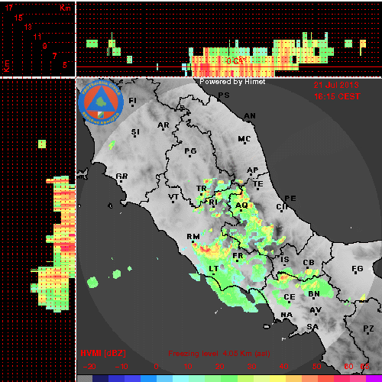Pick the gray swatch at scale start

point(85,378)
